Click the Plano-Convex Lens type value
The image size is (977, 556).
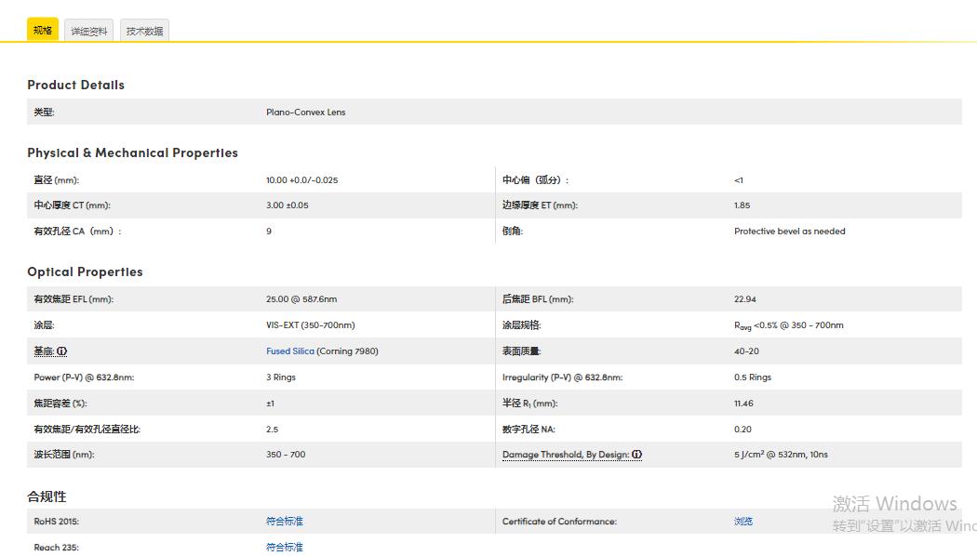305,113
